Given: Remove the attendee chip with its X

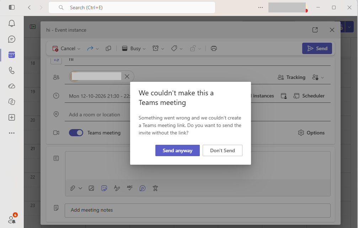Looking at the screenshot, I should [127, 76].
